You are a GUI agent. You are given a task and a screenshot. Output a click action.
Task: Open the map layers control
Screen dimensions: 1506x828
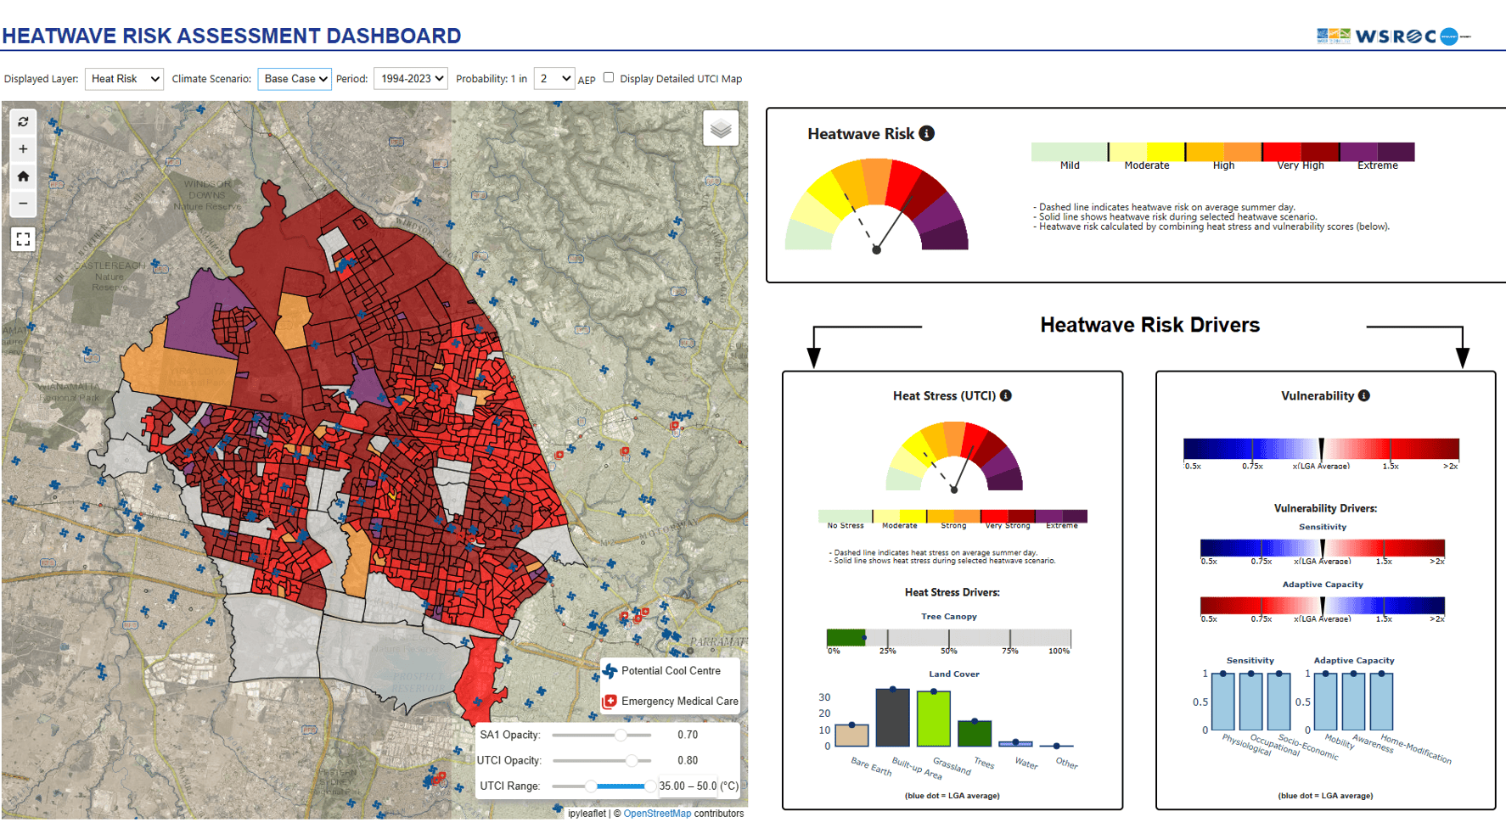click(721, 129)
